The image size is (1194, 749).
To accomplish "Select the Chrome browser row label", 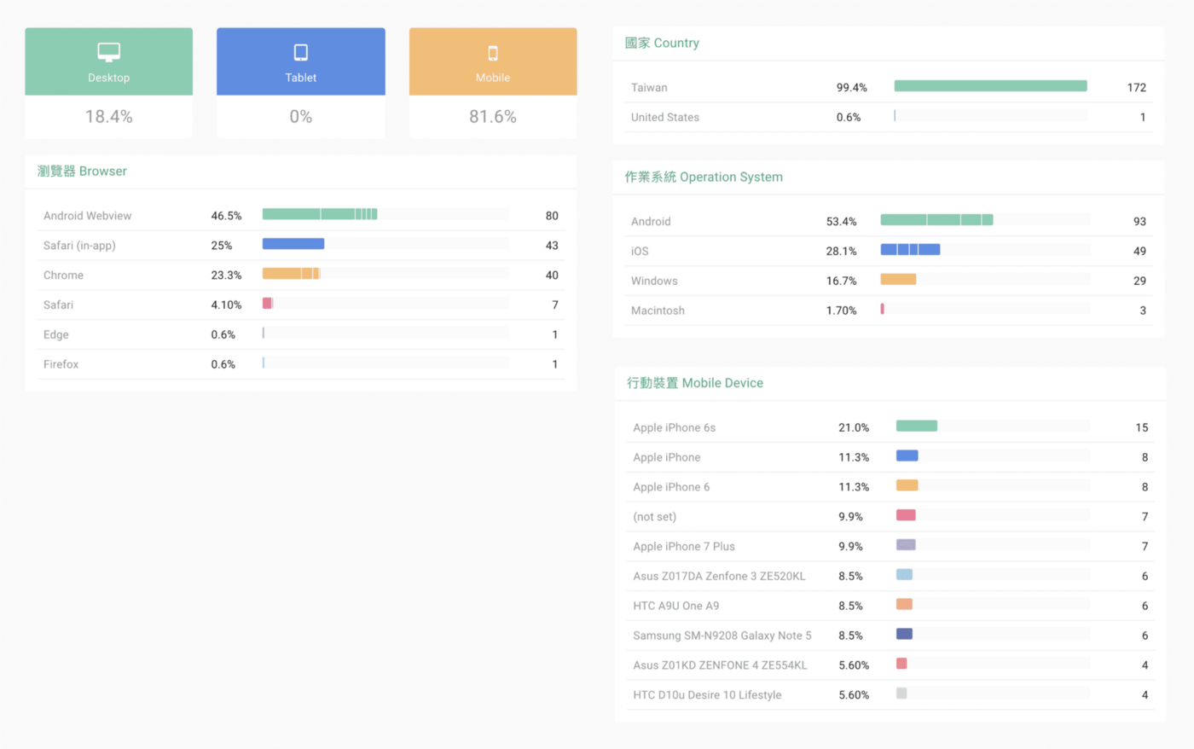I will point(63,275).
